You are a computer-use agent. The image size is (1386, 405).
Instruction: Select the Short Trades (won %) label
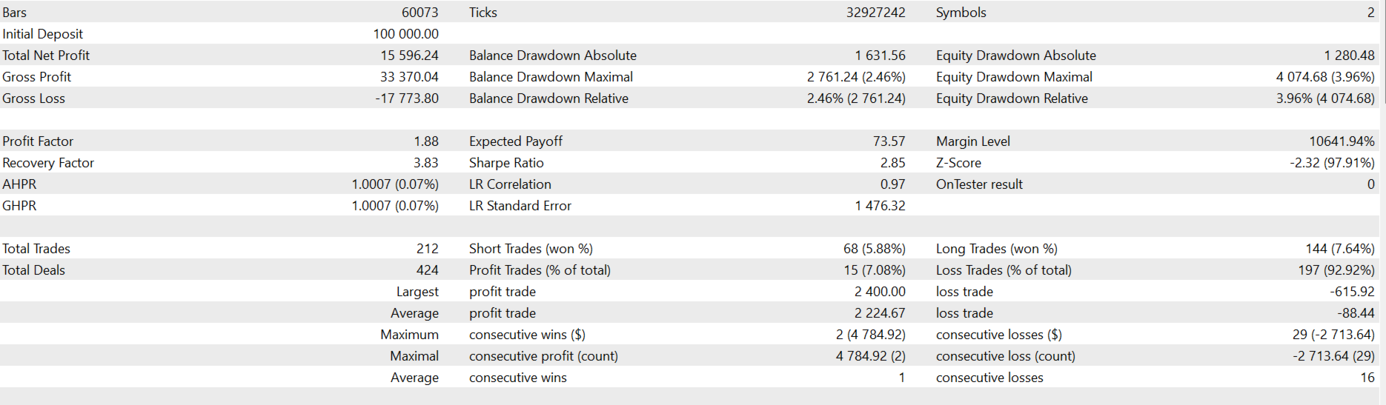point(531,249)
